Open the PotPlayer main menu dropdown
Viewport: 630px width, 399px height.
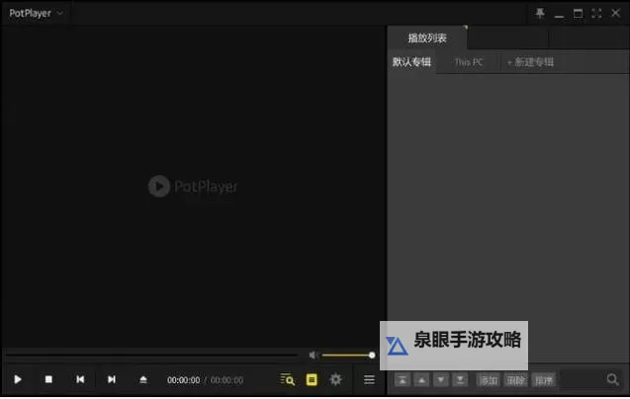click(37, 13)
